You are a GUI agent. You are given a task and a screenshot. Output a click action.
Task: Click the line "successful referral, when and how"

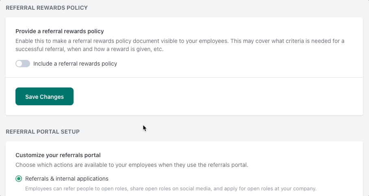pyautogui.click(x=89, y=49)
